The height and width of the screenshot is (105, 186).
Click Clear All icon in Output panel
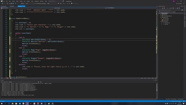pyautogui.click(x=38, y=82)
